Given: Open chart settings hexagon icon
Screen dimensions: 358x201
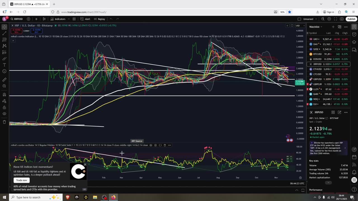Looking at the screenshot, I should [329, 19].
